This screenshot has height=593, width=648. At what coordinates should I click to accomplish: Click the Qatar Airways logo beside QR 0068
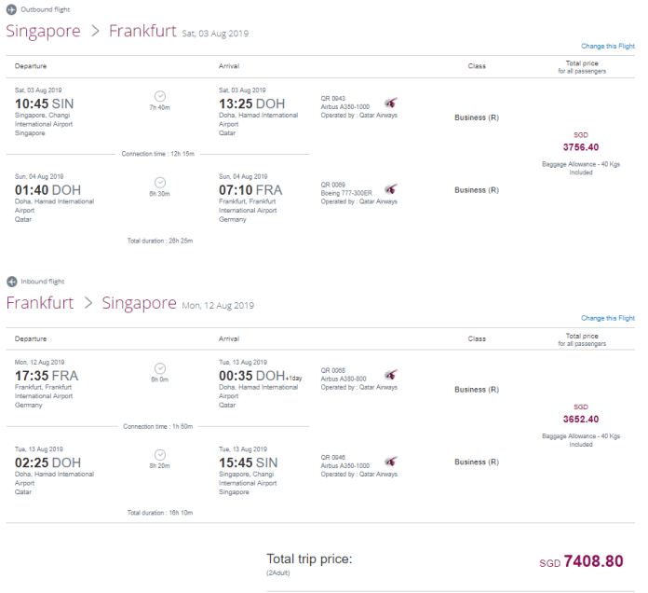[390, 375]
